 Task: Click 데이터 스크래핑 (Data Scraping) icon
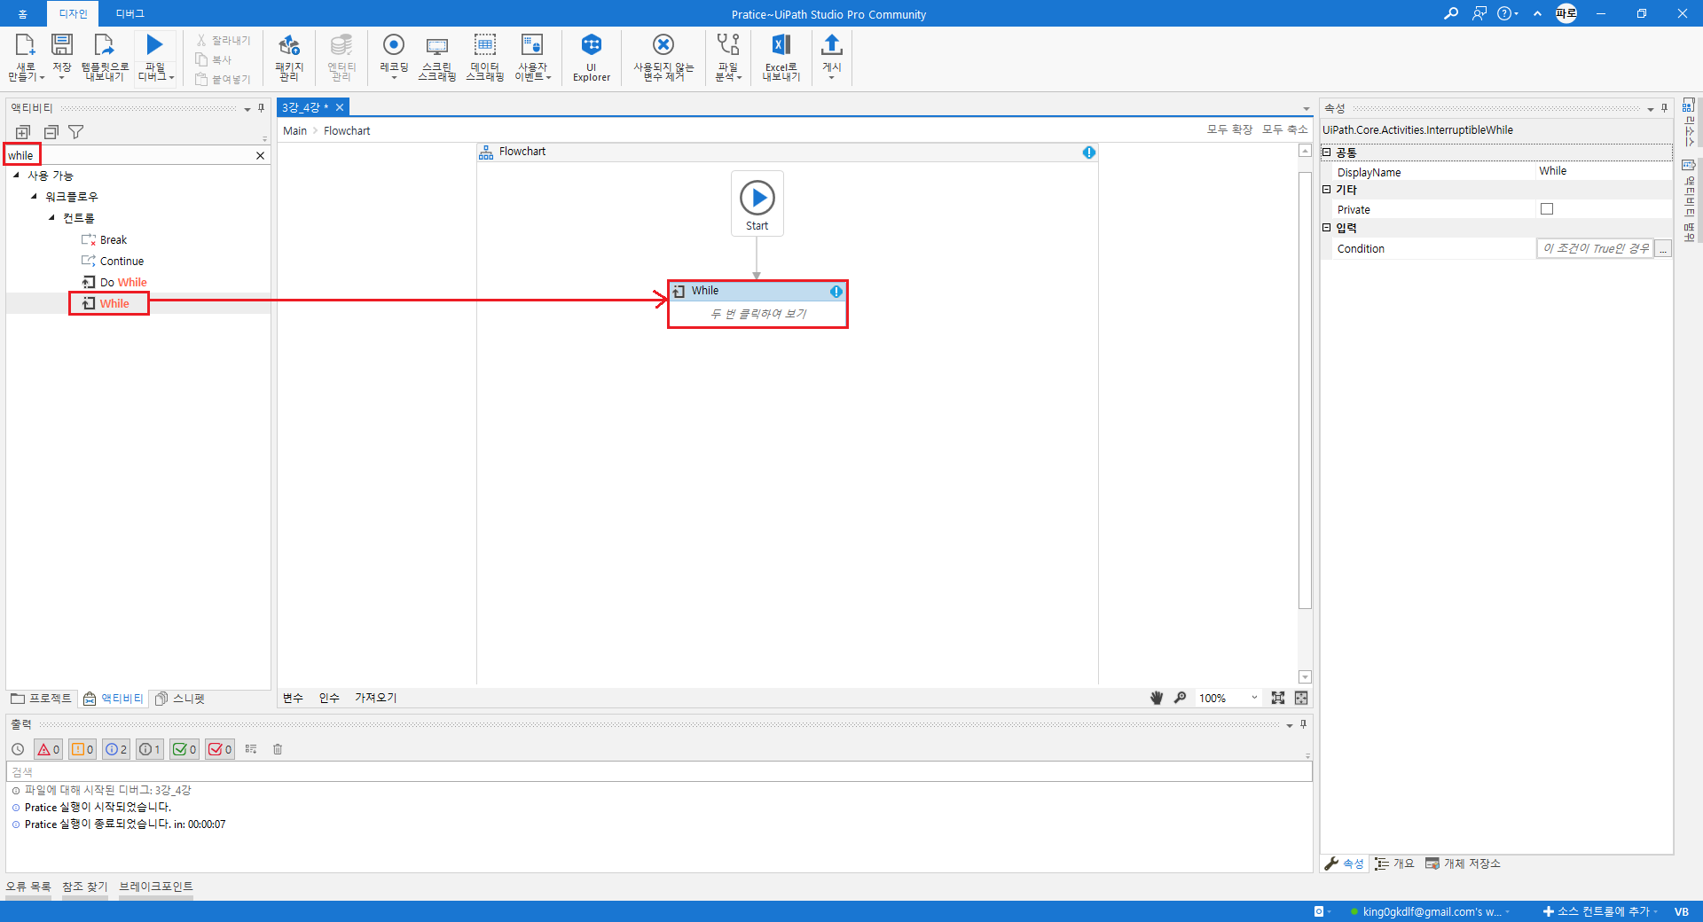pyautogui.click(x=485, y=45)
